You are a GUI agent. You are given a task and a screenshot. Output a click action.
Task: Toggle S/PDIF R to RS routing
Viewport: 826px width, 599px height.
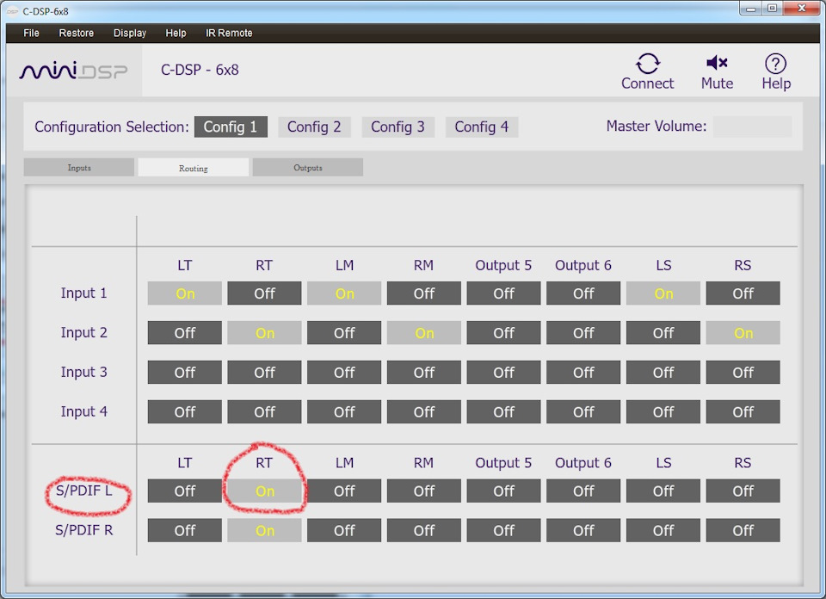point(743,530)
